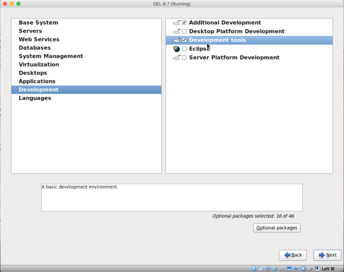The image size is (344, 272).
Task: Click the icon beside Development tools
Action: click(x=177, y=40)
